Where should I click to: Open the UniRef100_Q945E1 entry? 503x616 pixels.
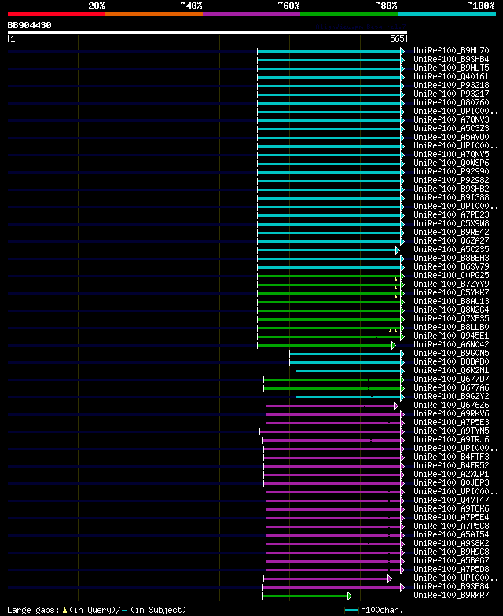[451, 336]
